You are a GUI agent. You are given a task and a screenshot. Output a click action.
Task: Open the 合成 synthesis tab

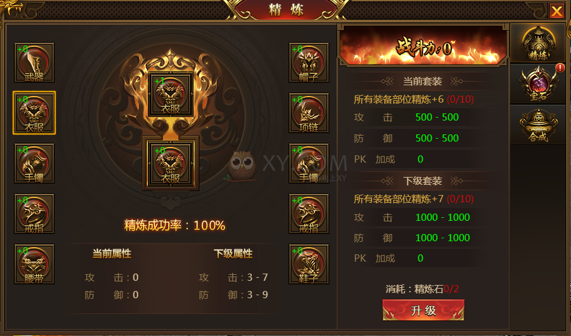(538, 125)
